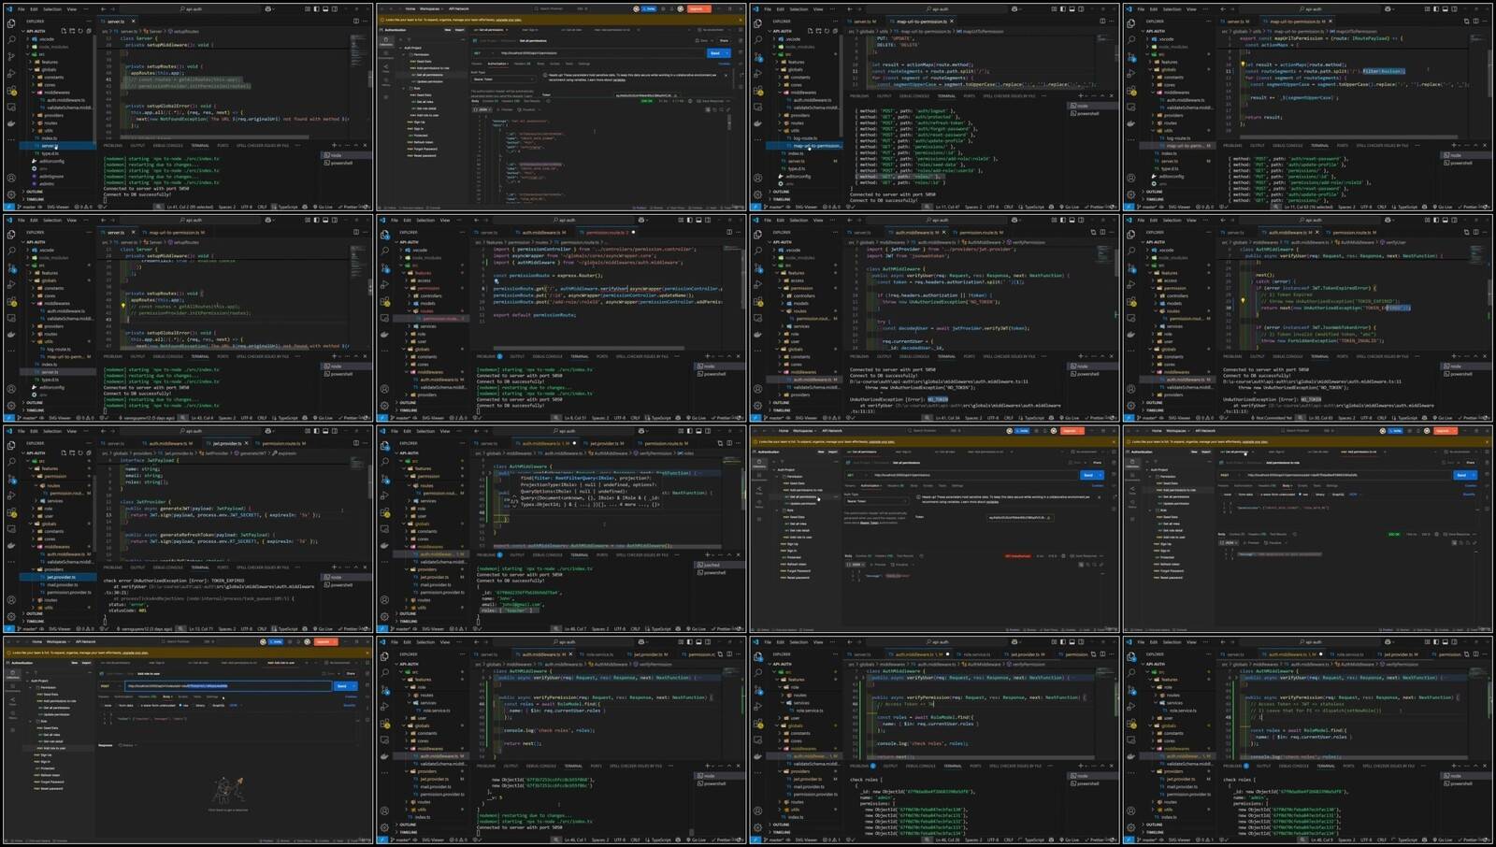Expand OUTLINE section in server.ts-only VS Code window
1496x847 pixels.
[33, 192]
